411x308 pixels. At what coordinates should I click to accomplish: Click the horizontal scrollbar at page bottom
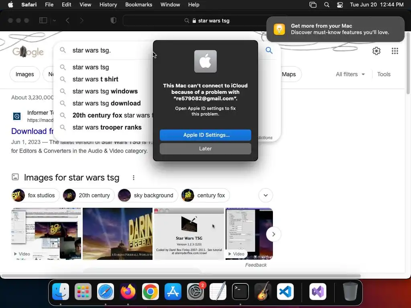point(181,276)
